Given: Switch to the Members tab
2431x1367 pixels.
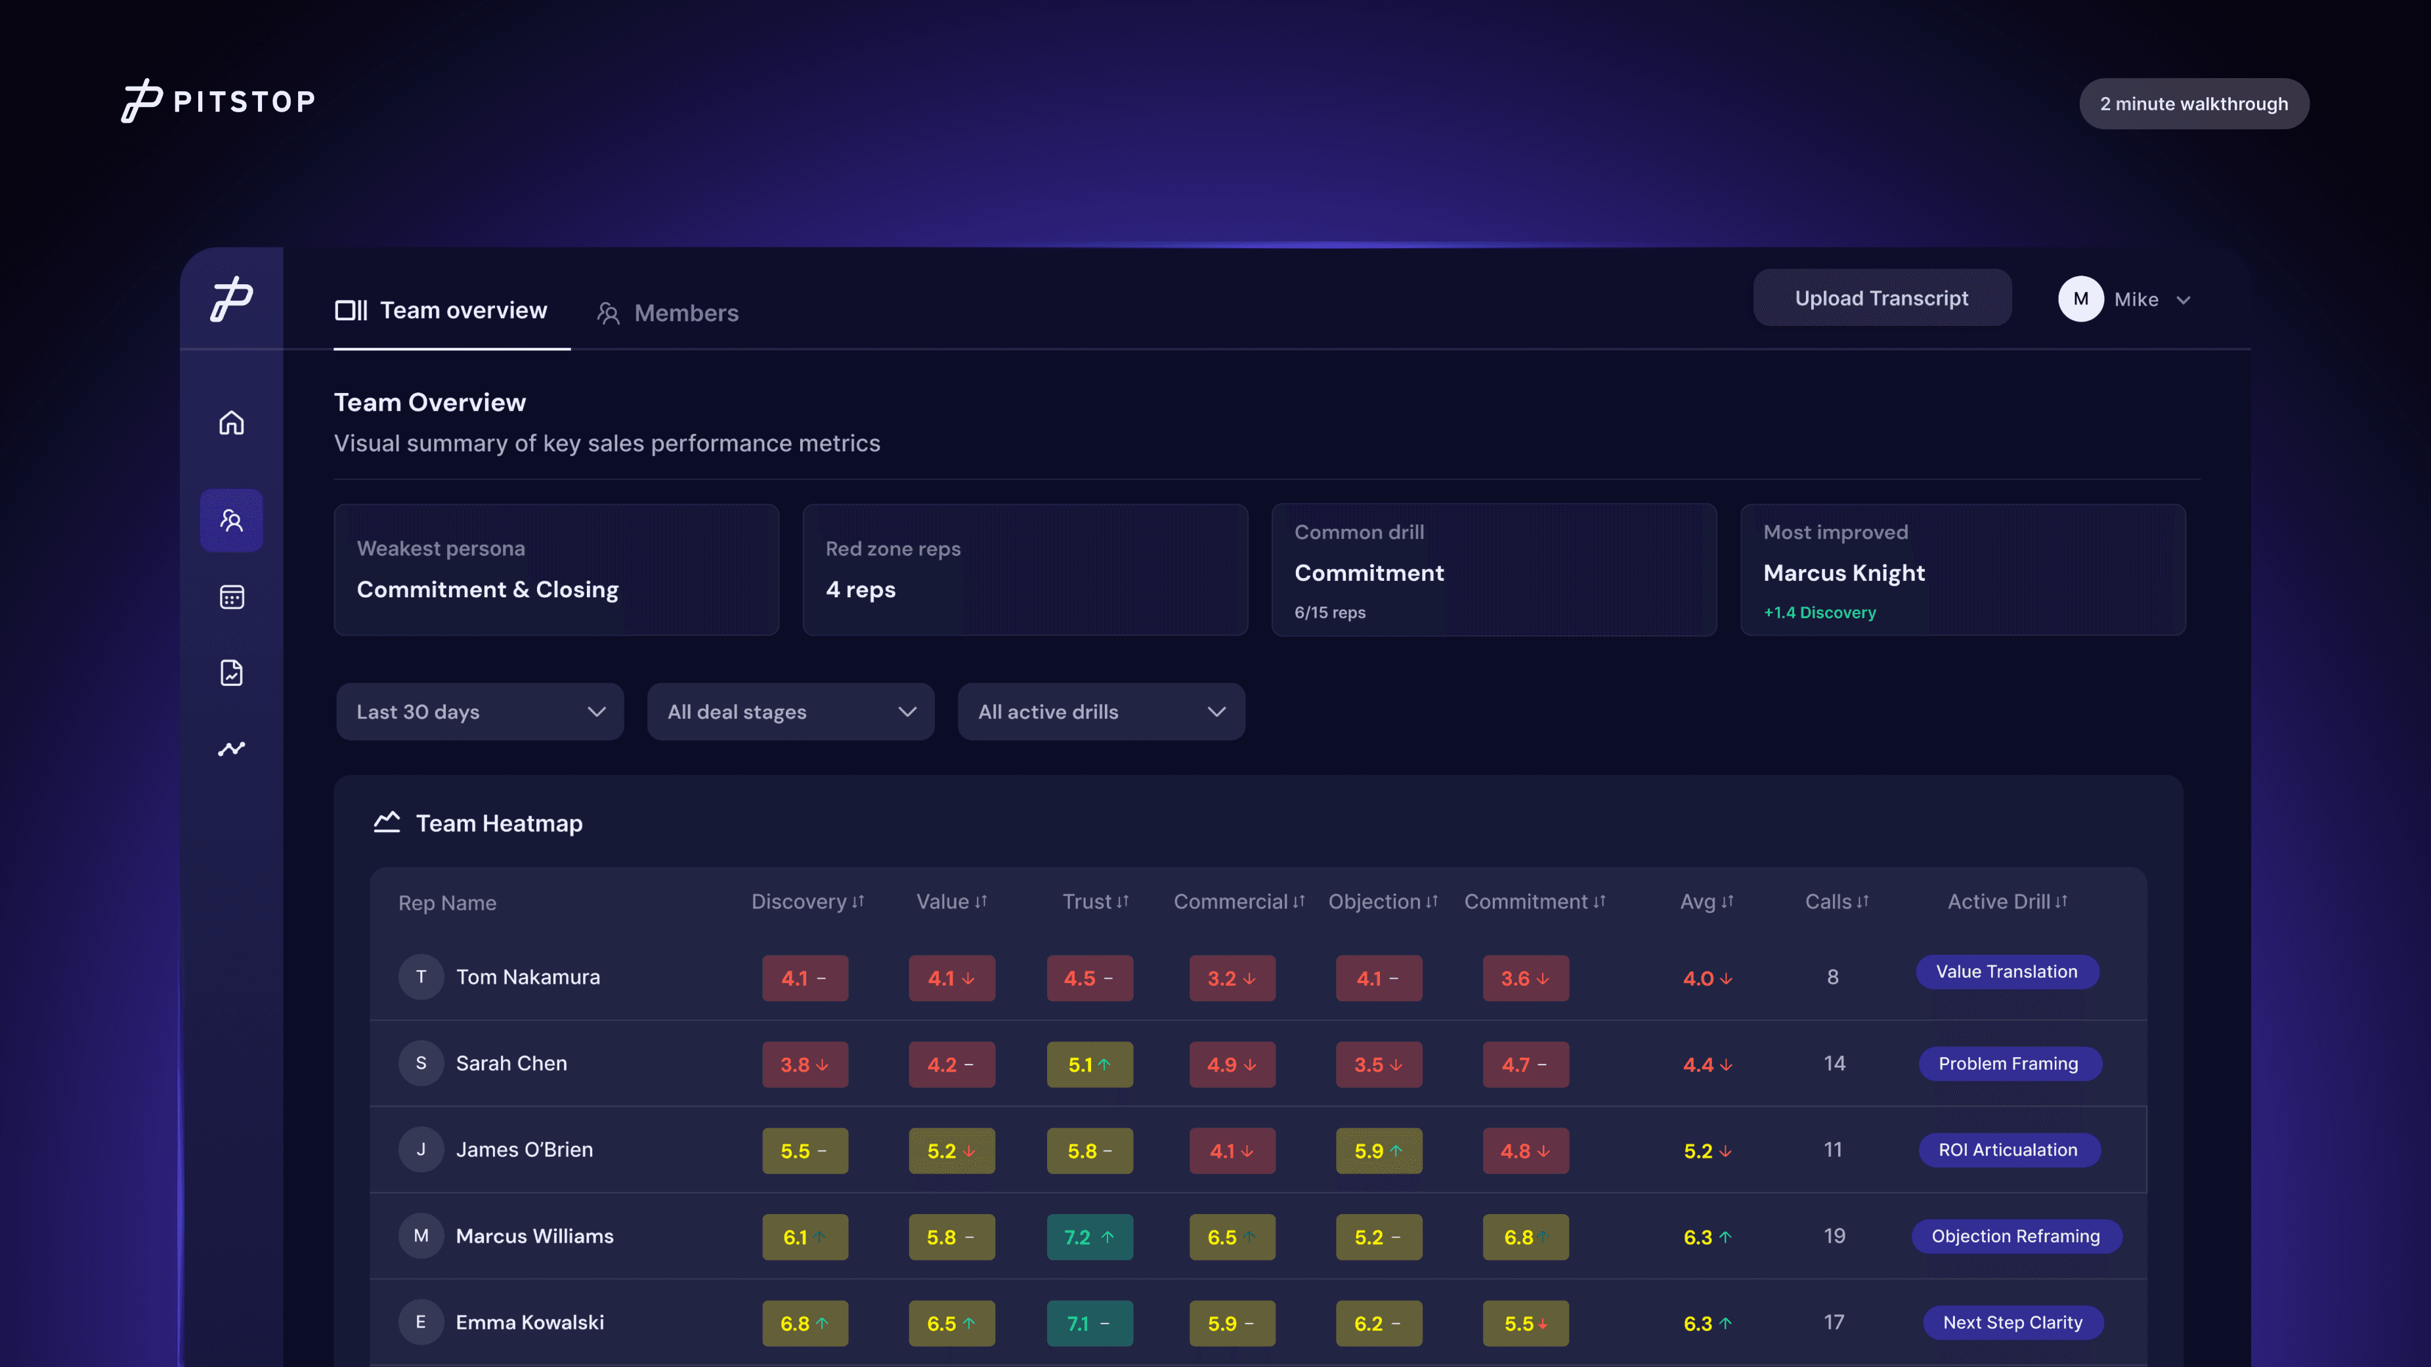Looking at the screenshot, I should click(x=667, y=313).
